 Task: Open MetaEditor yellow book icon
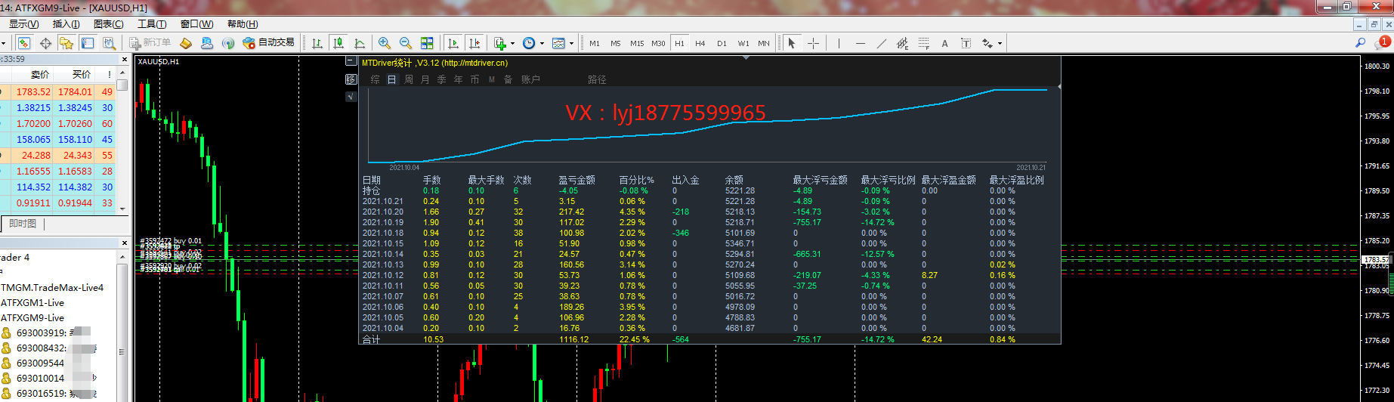186,43
